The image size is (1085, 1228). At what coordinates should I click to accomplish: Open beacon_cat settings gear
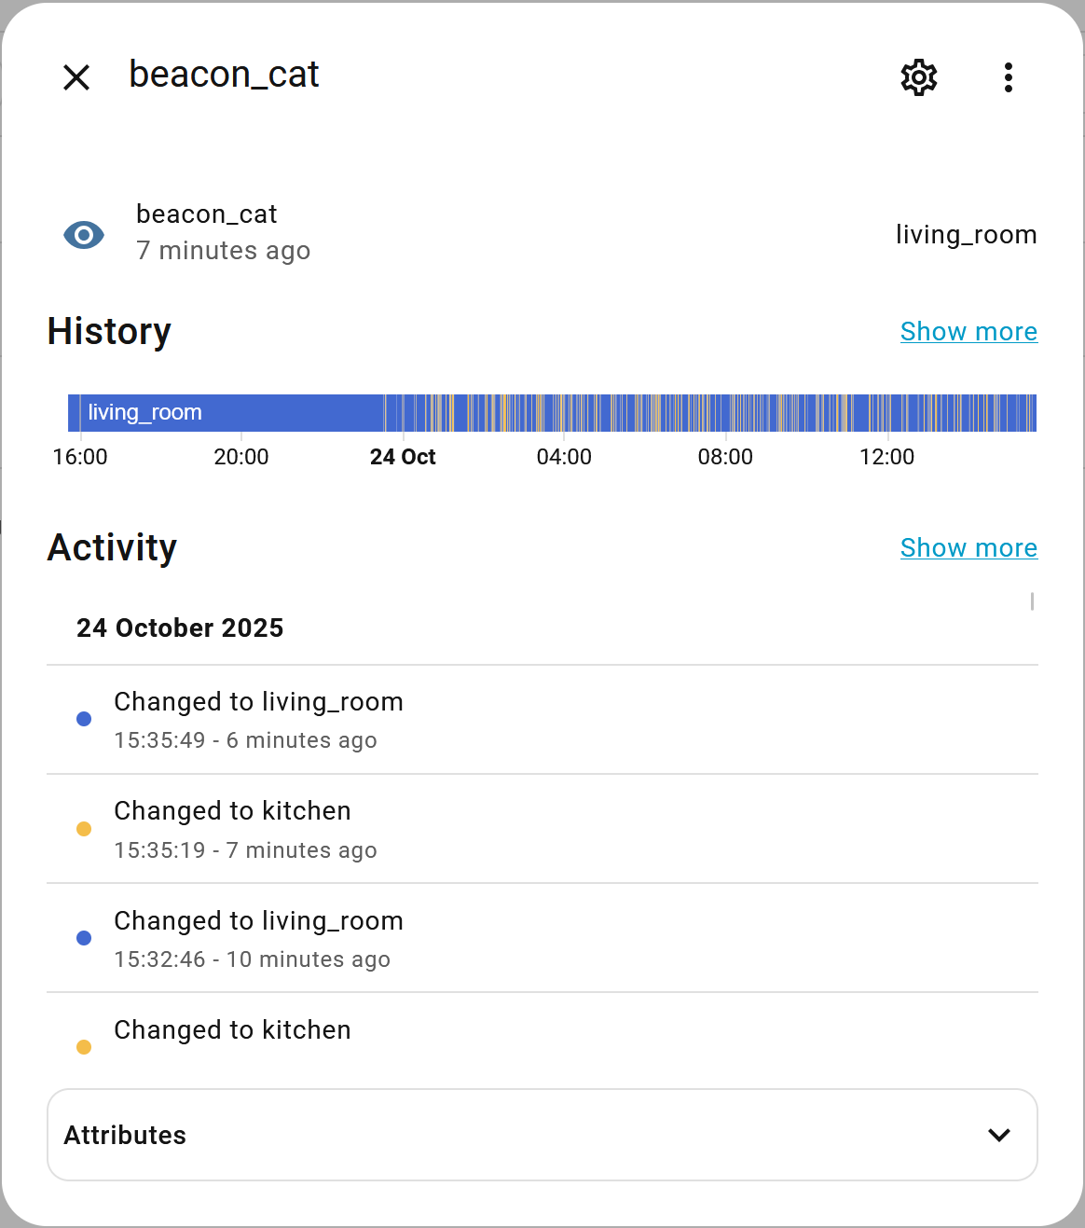(x=918, y=77)
